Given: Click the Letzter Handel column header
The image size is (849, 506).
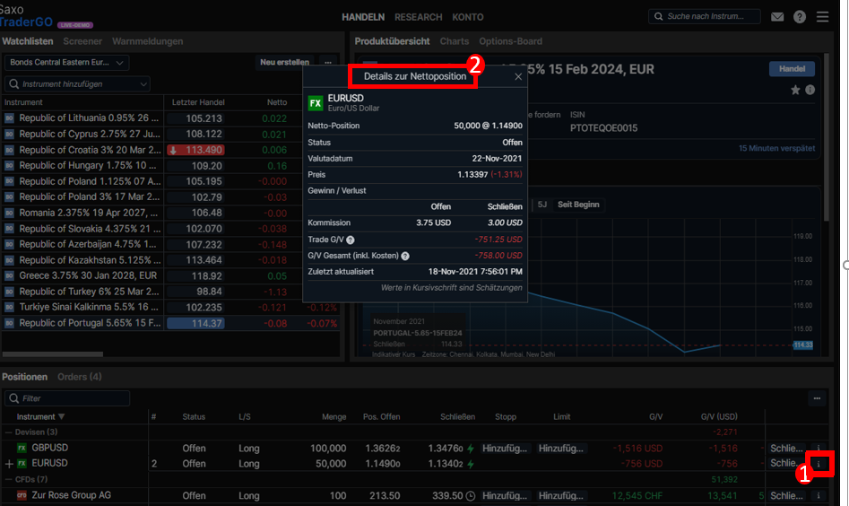Looking at the screenshot, I should point(198,102).
